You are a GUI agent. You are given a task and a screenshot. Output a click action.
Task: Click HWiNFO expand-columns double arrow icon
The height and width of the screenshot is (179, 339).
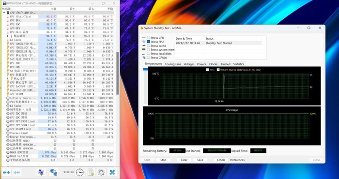[x=6, y=172]
